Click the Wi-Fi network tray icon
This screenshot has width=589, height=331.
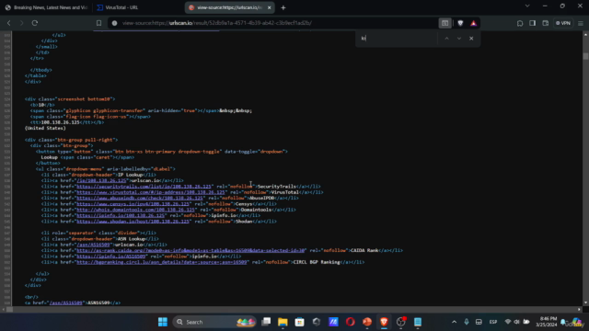coord(508,322)
